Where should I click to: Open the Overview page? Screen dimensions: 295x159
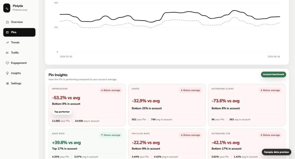click(19, 22)
